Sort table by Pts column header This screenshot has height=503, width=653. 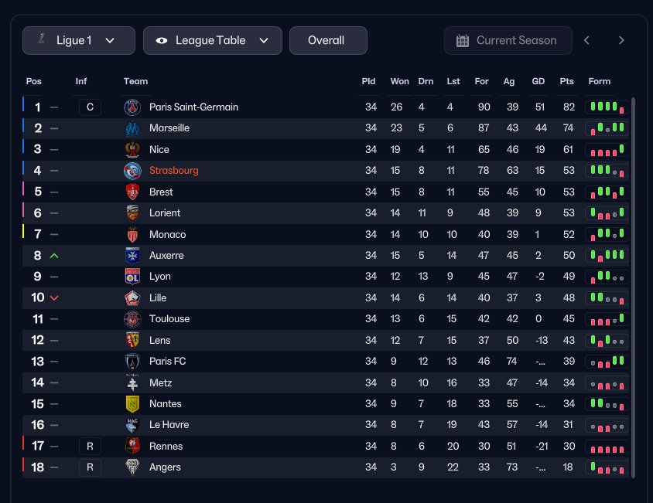(x=566, y=81)
